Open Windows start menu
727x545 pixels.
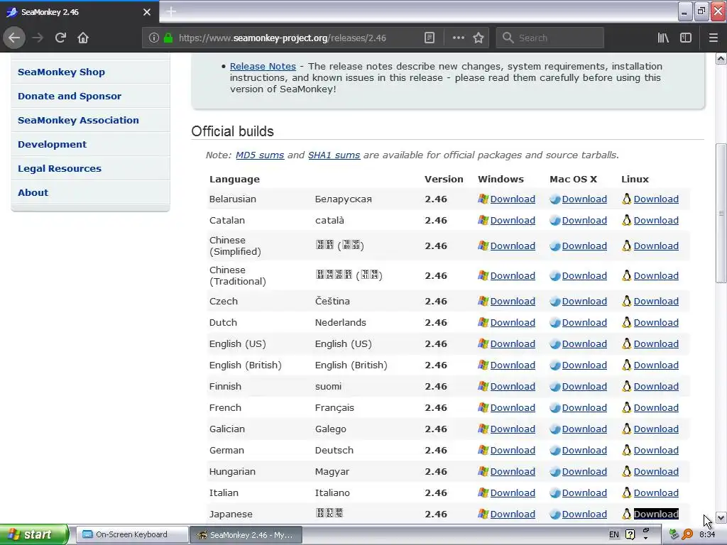click(x=34, y=534)
